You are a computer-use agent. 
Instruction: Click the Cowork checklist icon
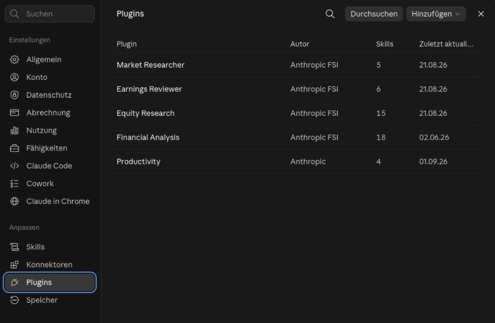coord(14,184)
